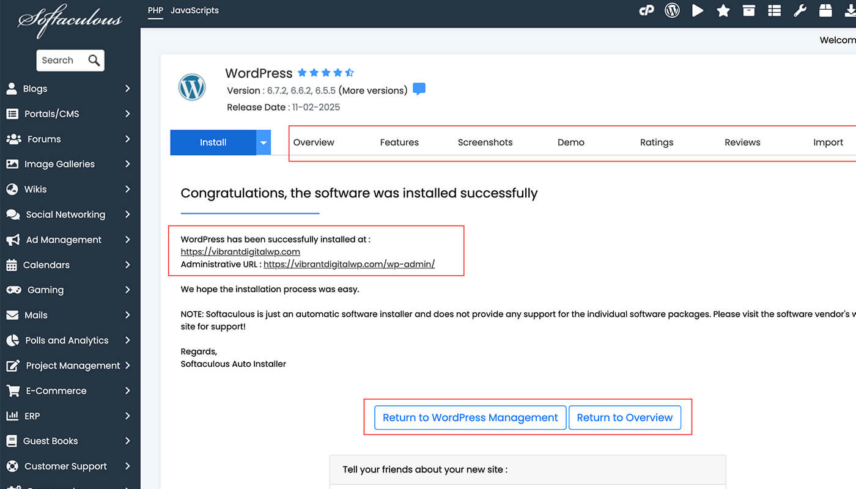Open WordPress Manager icon in top bar
856x489 pixels.
[x=672, y=10]
